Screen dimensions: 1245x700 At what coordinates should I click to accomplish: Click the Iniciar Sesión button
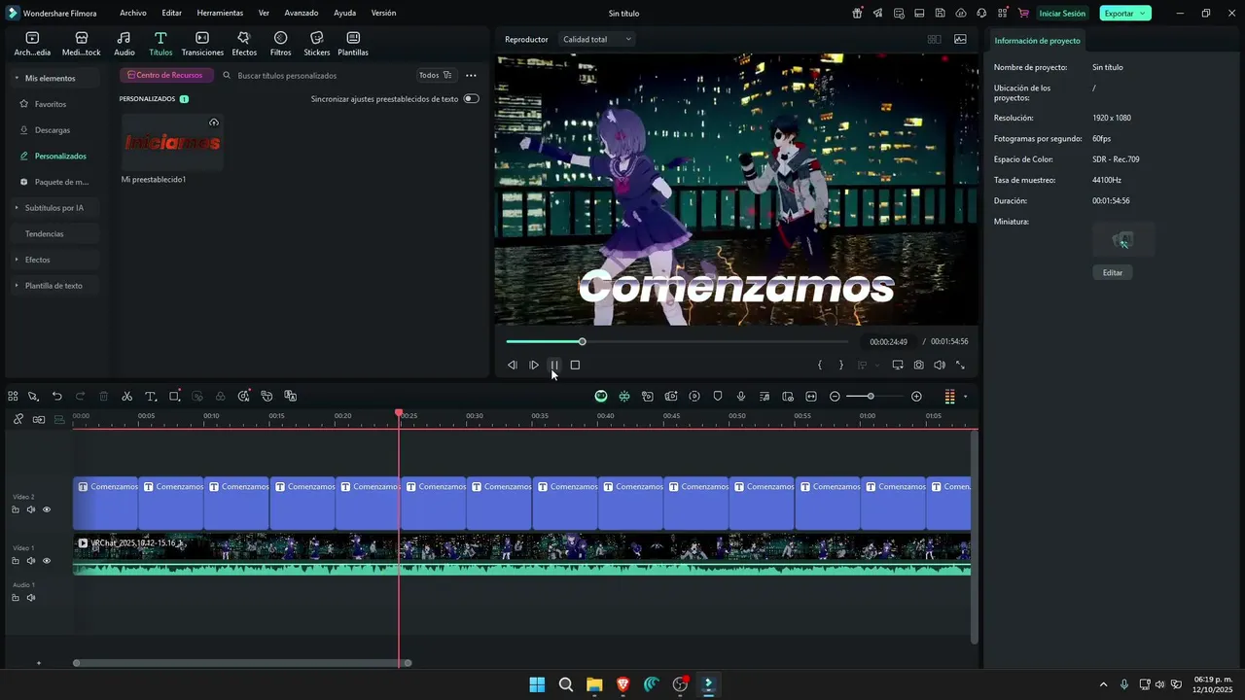(x=1062, y=14)
